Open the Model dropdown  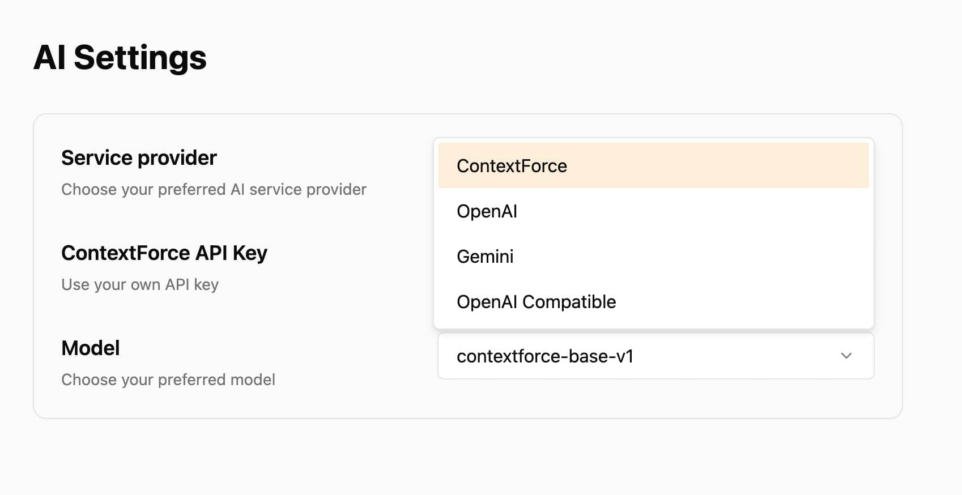tap(655, 356)
